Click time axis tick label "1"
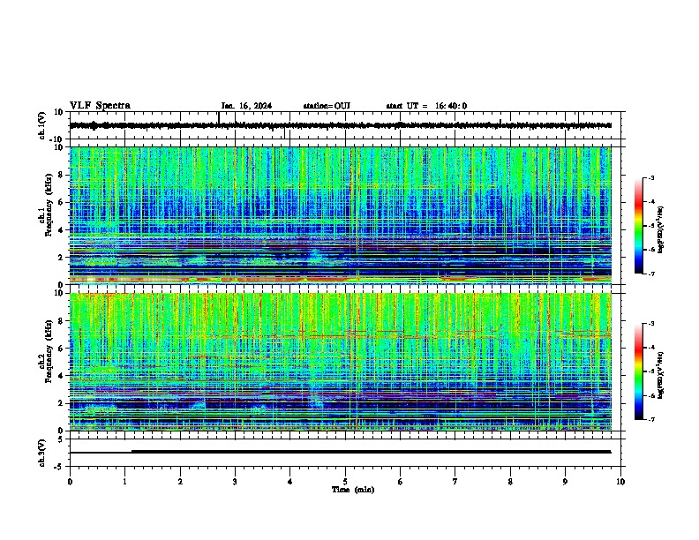The image size is (699, 540). point(124,482)
